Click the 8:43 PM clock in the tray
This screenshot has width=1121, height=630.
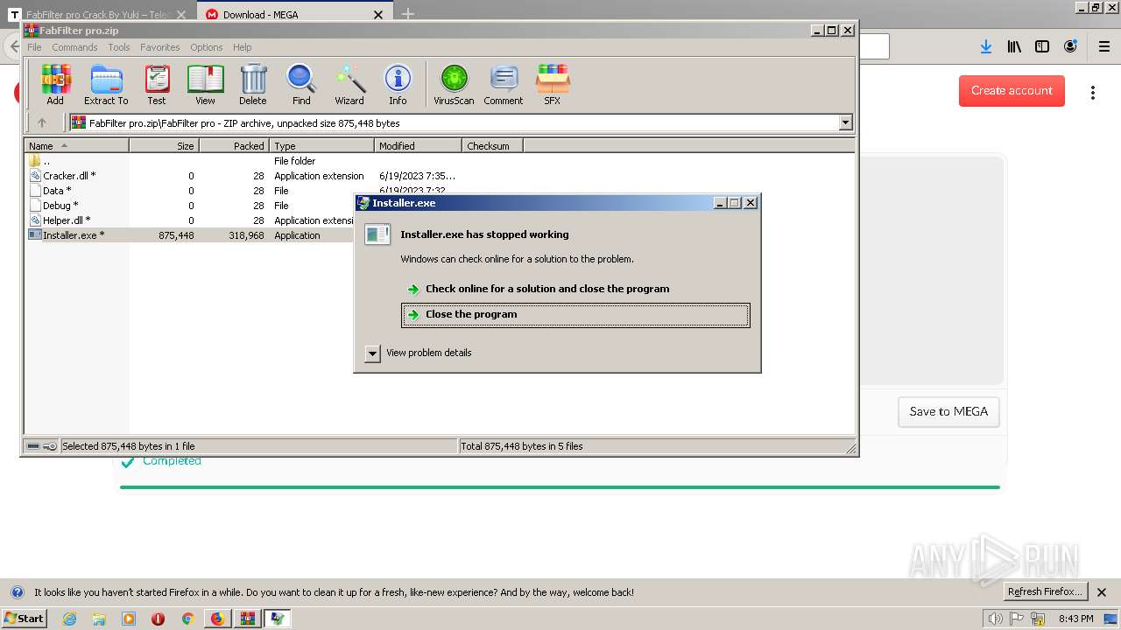[x=1075, y=619]
